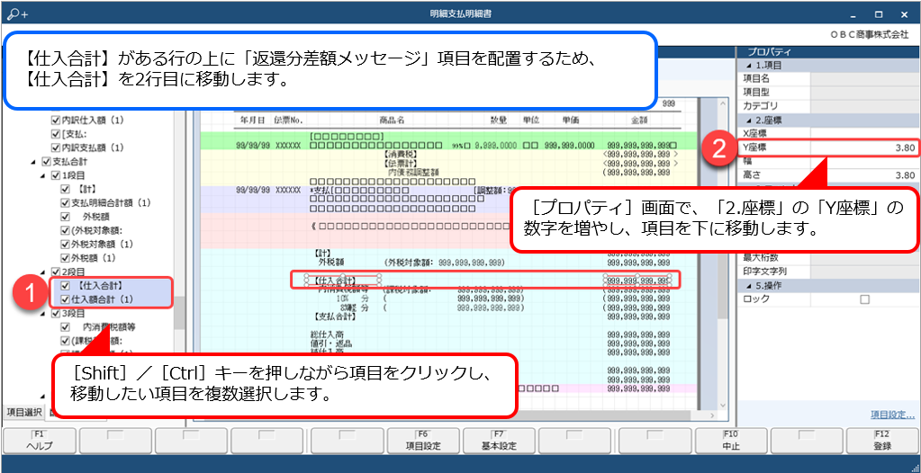Click the 印字文字列 property value field
This screenshot has width=921, height=473.
[x=863, y=272]
